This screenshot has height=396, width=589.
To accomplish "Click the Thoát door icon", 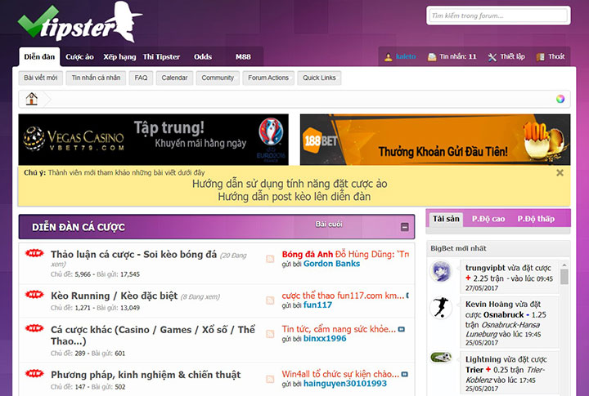I will click(540, 57).
